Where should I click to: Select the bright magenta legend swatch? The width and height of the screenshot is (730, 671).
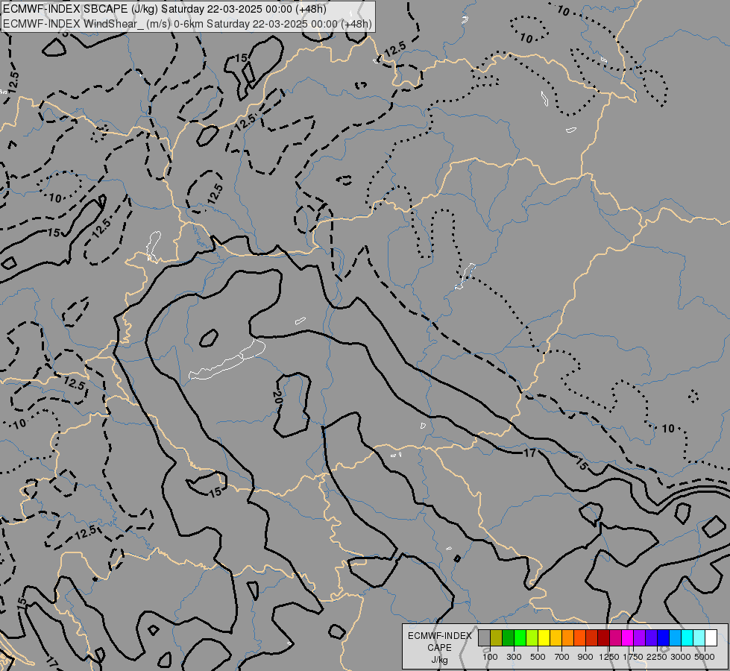tap(628, 637)
